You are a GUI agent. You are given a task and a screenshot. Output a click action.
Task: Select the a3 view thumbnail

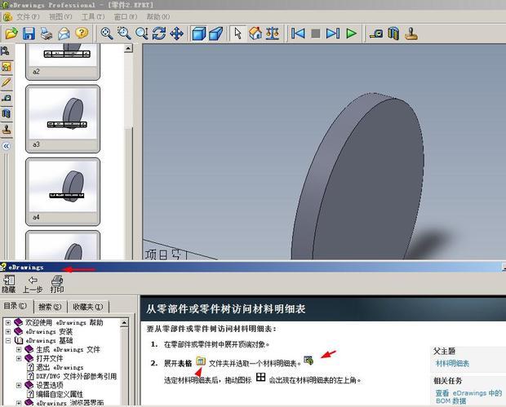coord(63,113)
